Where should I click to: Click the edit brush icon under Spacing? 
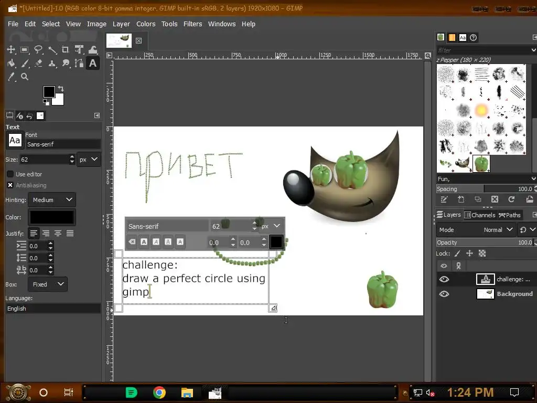(444, 199)
